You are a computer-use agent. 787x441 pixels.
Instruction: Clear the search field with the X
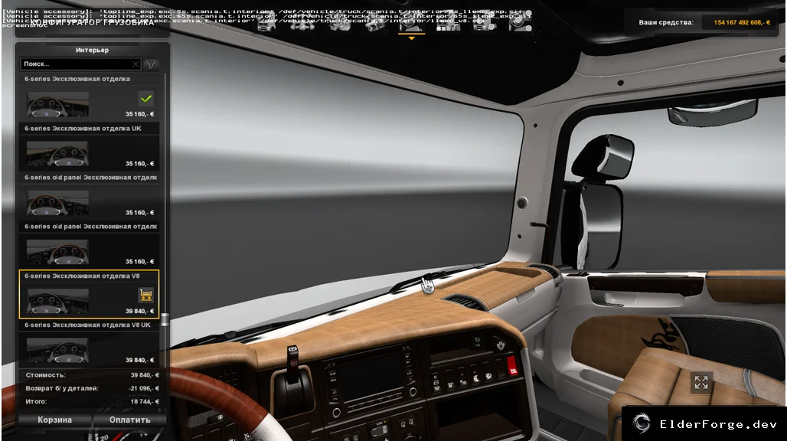pyautogui.click(x=135, y=64)
